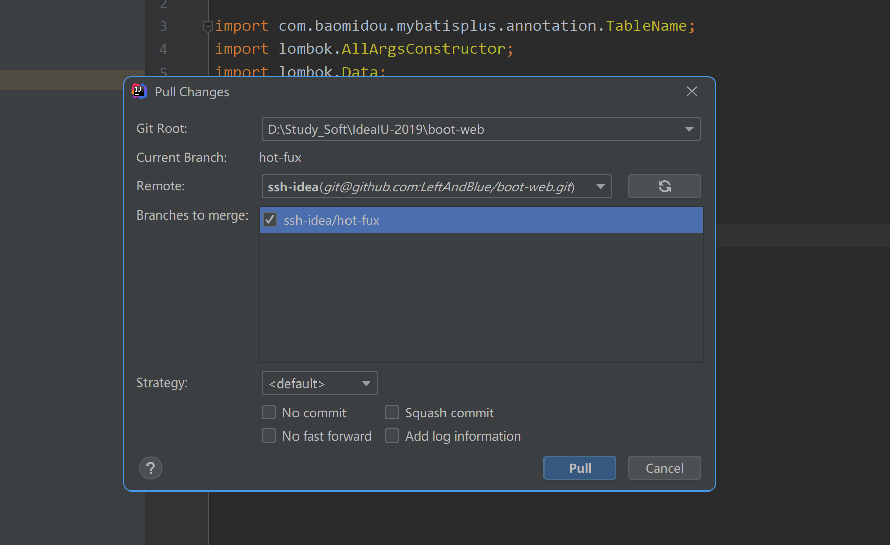Click line number 3 in editor gutter
This screenshot has height=545, width=890.
point(163,26)
